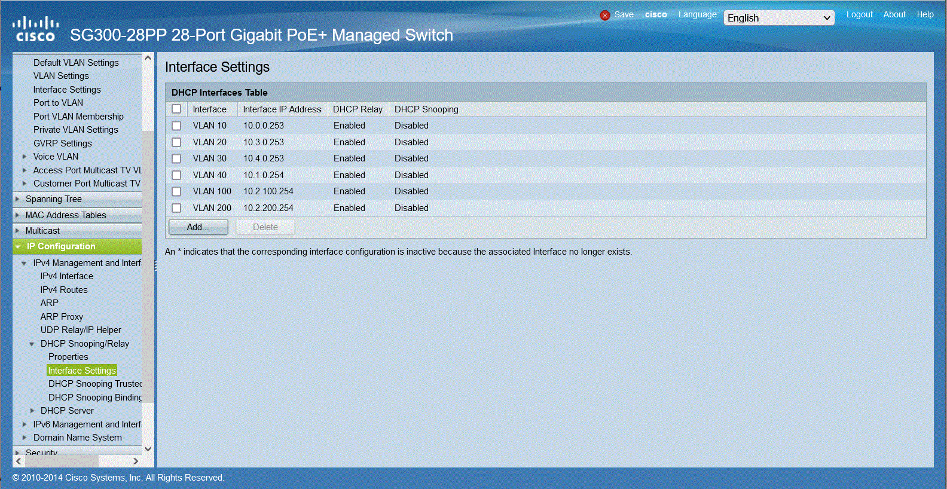
Task: Collapse the DHCP Snooping/Relay node
Action: point(32,344)
